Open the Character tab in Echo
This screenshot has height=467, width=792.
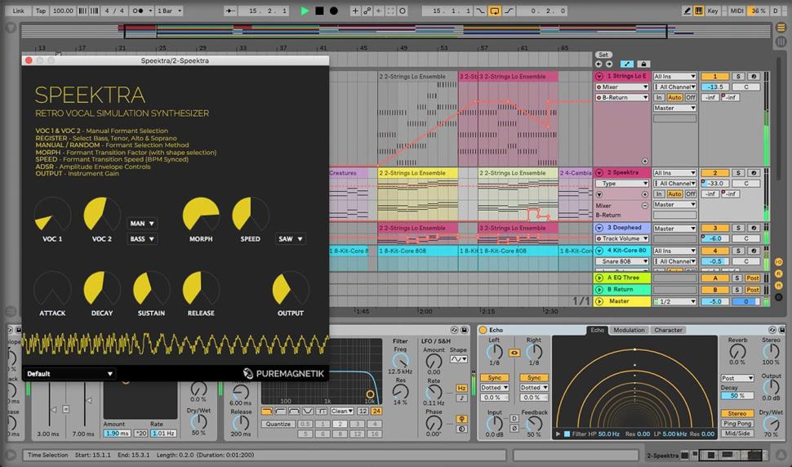tap(667, 330)
